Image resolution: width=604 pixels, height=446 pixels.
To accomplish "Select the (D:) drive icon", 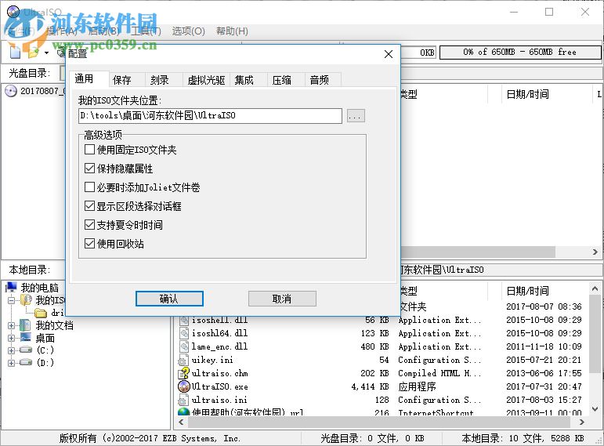I will pos(25,362).
